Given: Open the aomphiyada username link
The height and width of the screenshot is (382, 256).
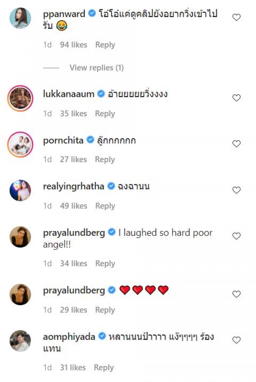Looking at the screenshot, I should point(69,337).
